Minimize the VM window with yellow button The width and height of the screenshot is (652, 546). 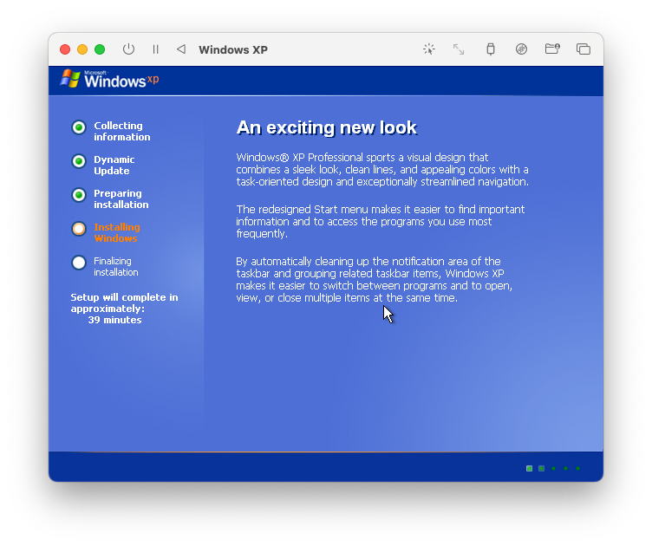(x=82, y=49)
